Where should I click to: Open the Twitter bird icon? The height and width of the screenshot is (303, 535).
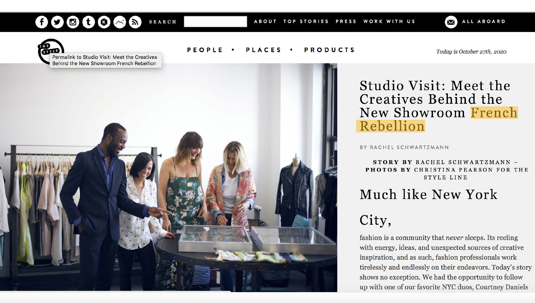57,22
